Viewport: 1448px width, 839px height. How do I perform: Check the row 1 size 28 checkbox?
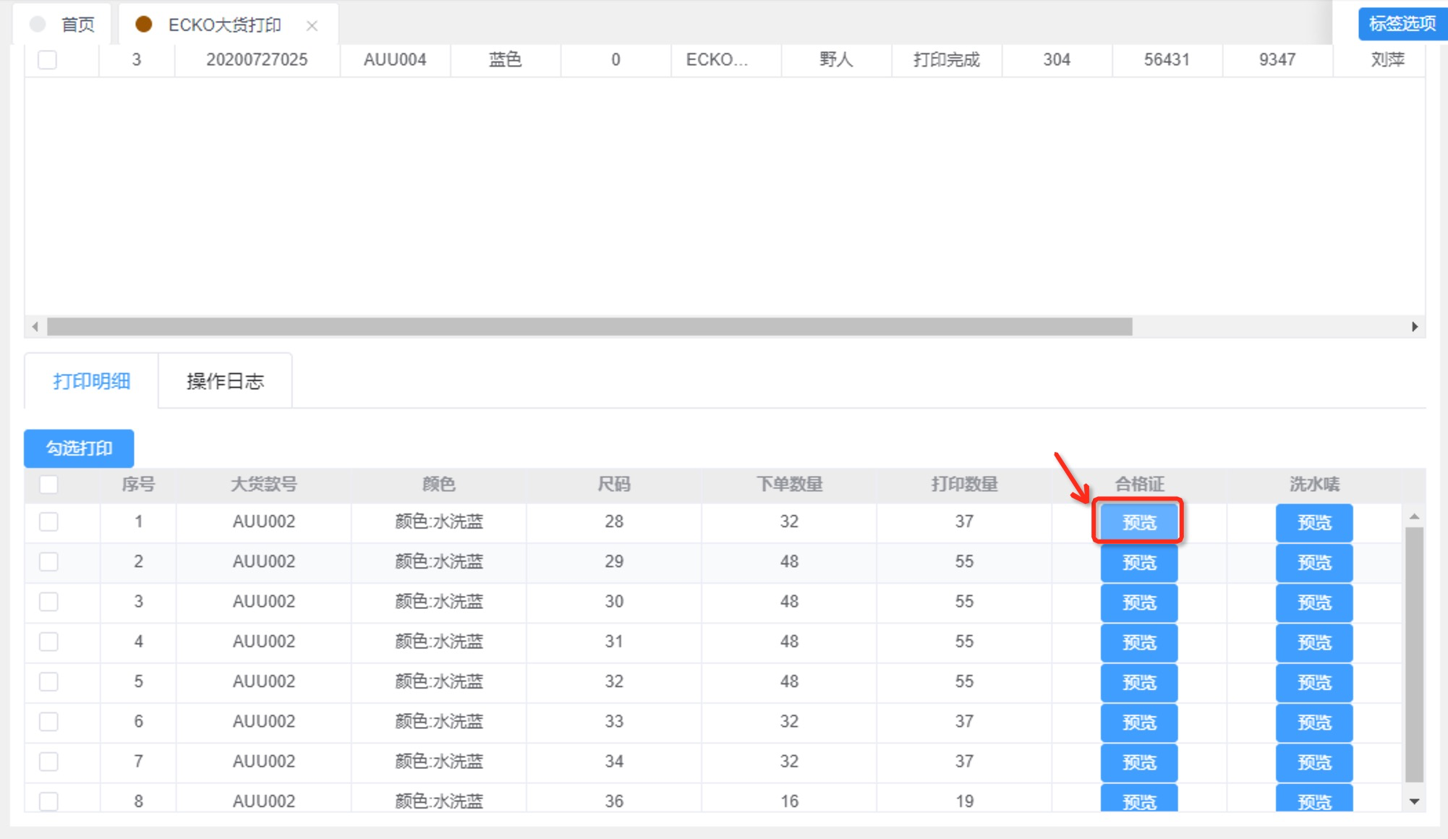tap(48, 521)
